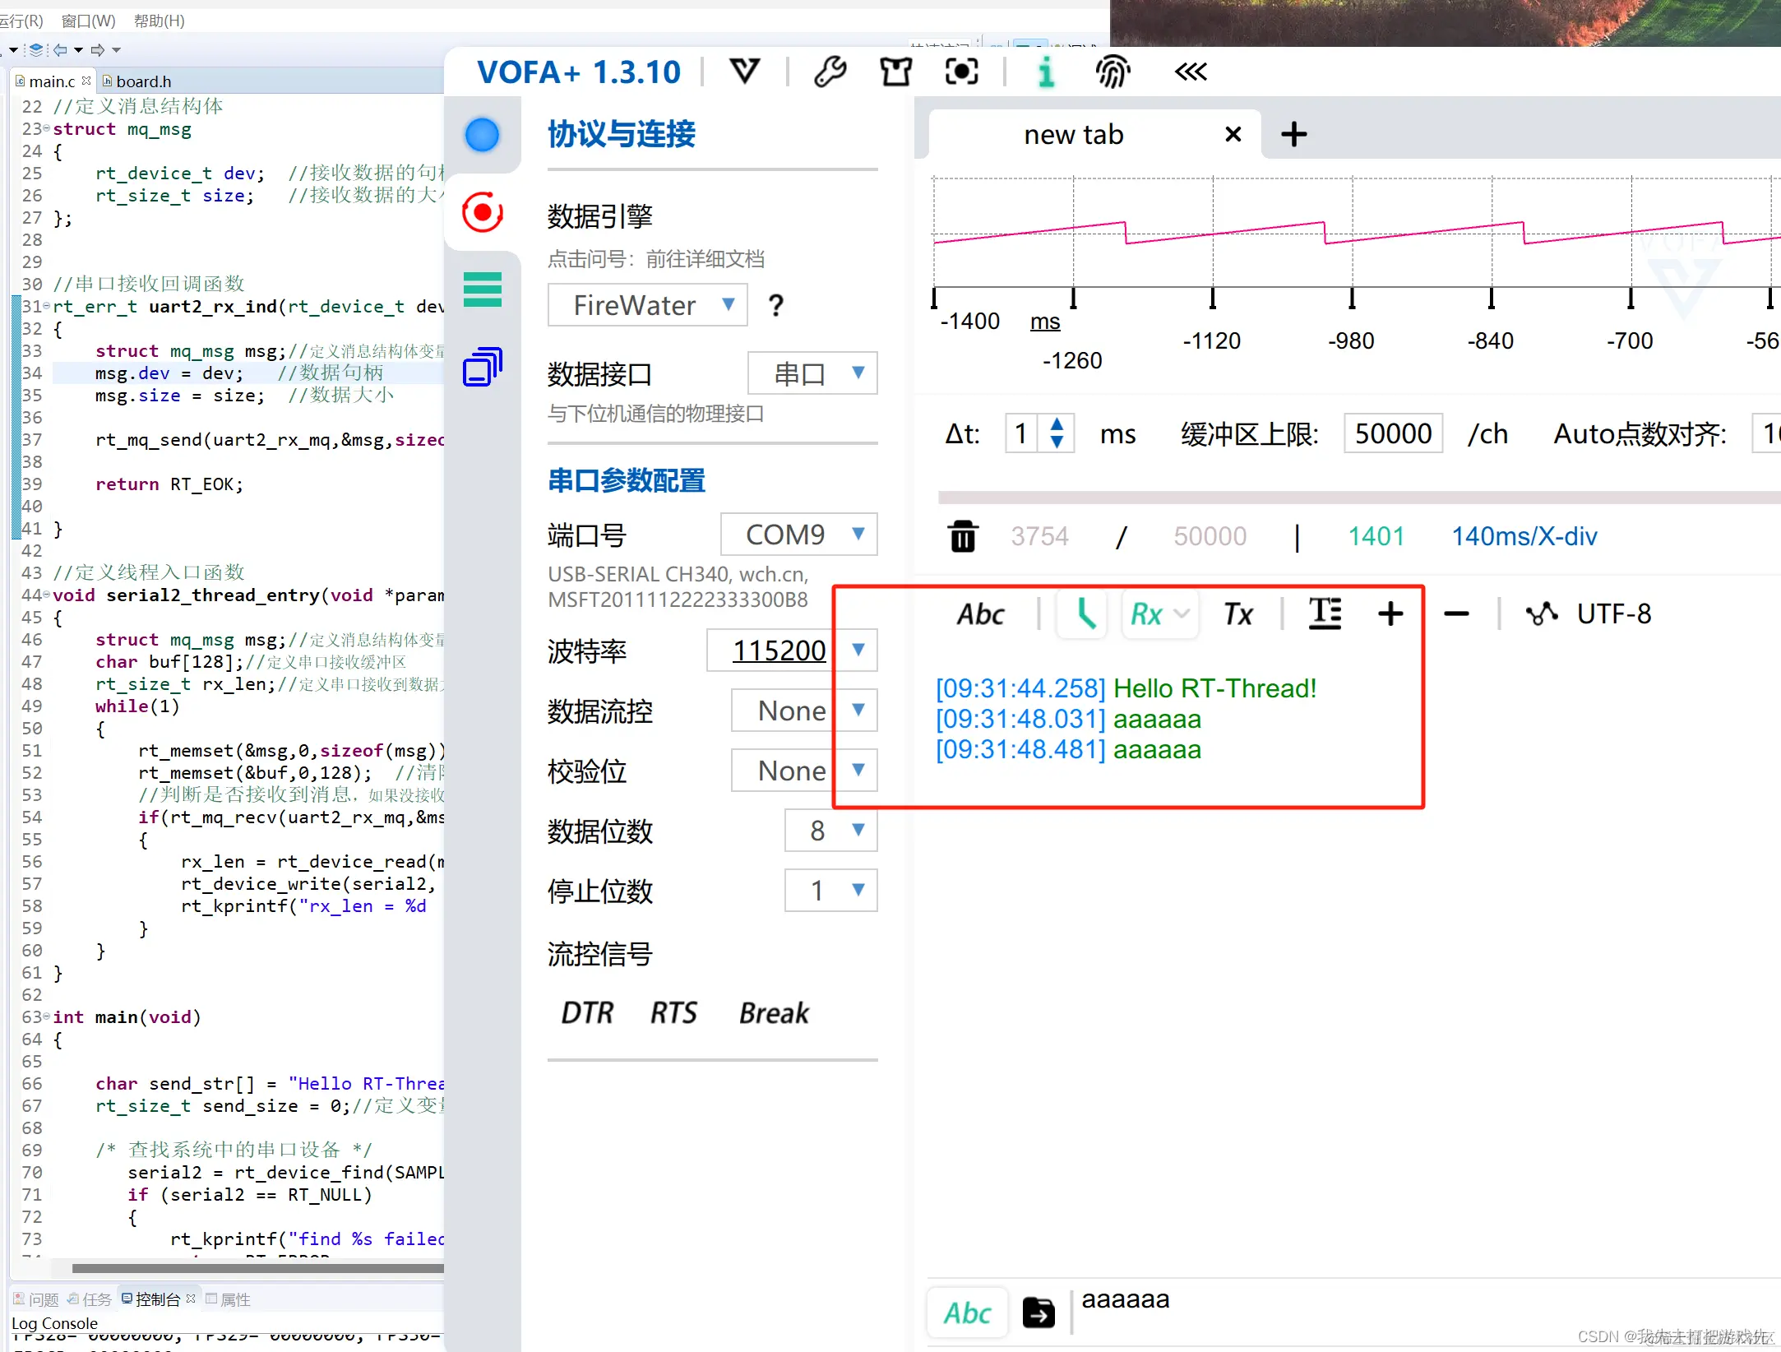Click the trash can clear-buffer icon
Screen dimensions: 1781x1352
(963, 536)
